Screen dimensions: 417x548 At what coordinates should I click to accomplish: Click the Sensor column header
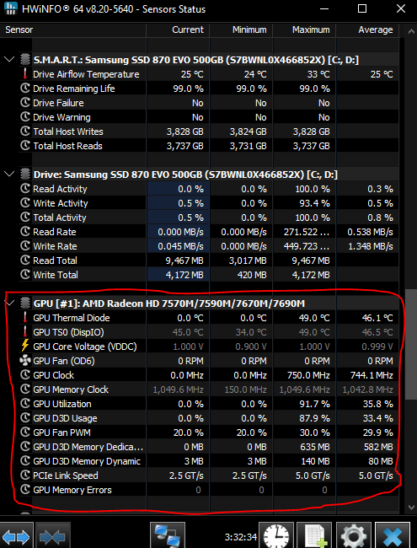click(x=73, y=30)
